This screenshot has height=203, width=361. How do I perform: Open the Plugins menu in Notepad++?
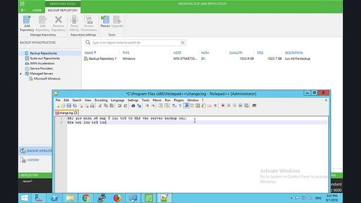click(179, 100)
